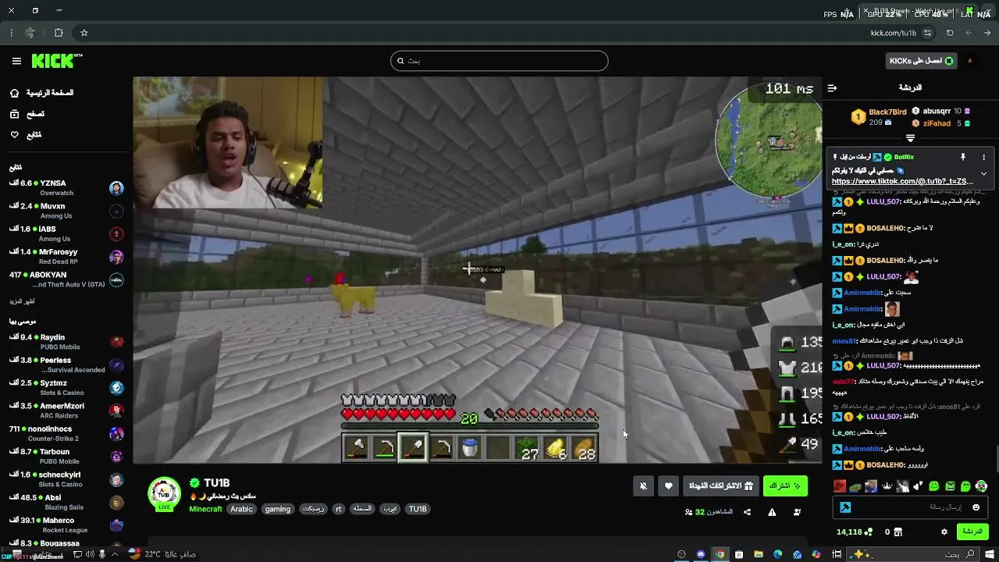Open Following in the sidebar
This screenshot has width=999, height=562.
[26, 135]
